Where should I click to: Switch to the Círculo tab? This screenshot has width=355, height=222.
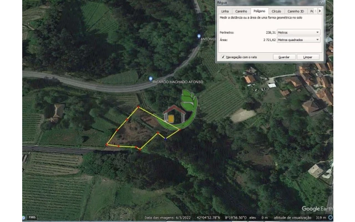pyautogui.click(x=276, y=11)
